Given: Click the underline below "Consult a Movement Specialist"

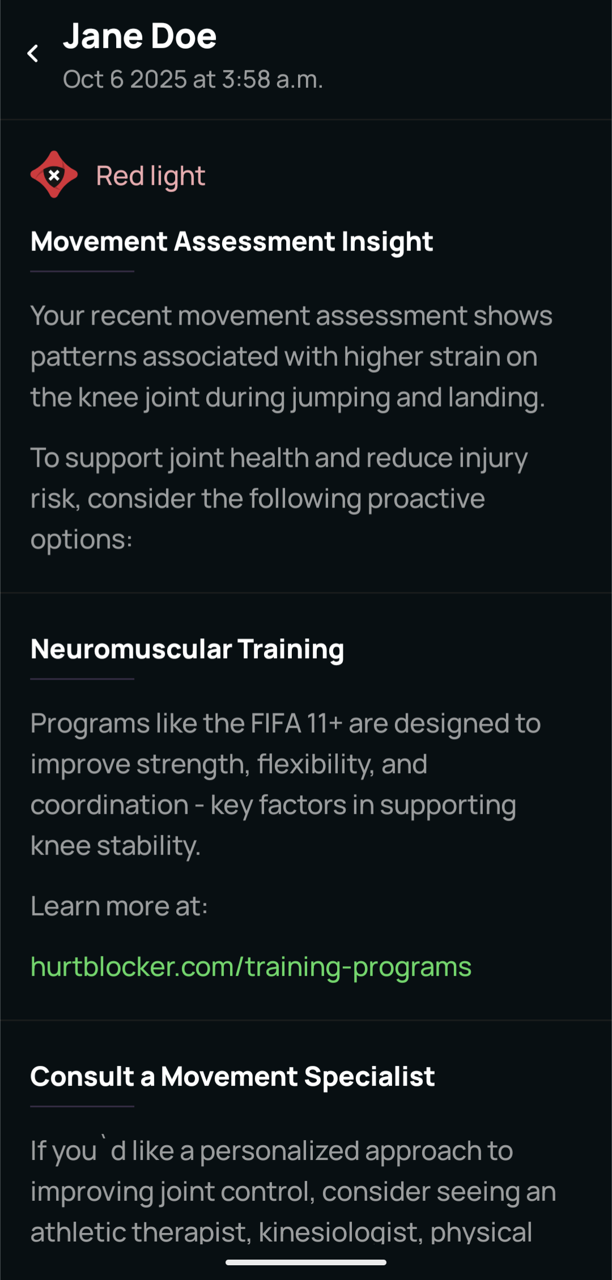Looking at the screenshot, I should [x=82, y=1106].
